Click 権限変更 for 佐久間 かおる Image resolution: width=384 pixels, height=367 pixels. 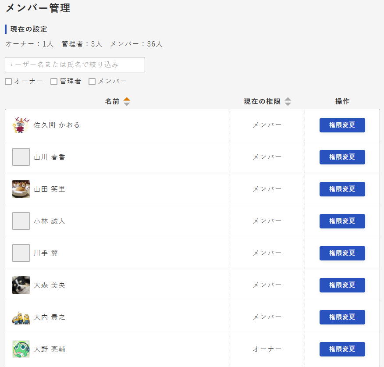(342, 125)
